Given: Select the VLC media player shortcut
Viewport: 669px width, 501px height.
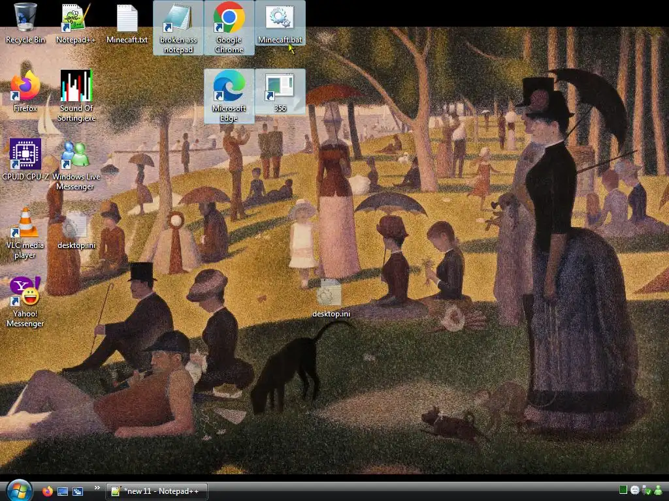Looking at the screenshot, I should (25, 233).
